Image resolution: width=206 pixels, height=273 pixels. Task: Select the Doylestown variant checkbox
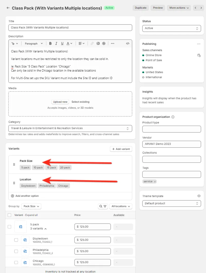[16, 240]
